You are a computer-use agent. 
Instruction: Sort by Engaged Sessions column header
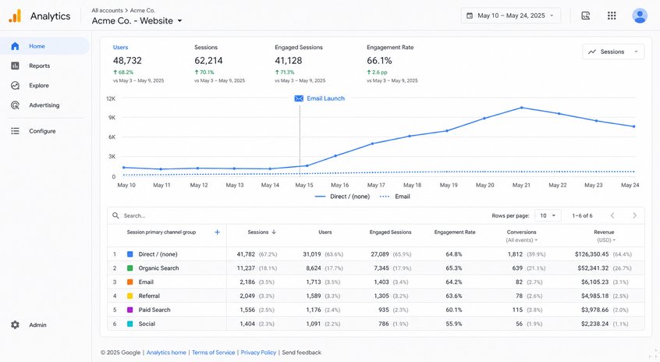pos(390,232)
